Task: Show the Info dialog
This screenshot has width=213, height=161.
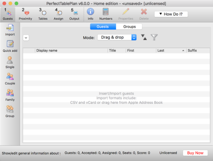Action: [x=91, y=14]
